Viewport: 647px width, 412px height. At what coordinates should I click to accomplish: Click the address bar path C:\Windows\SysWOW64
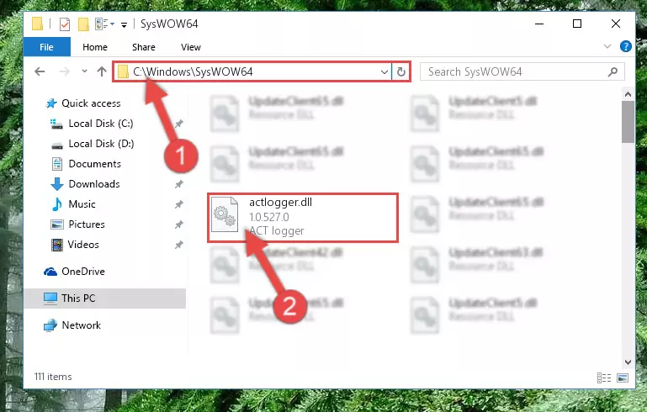193,71
